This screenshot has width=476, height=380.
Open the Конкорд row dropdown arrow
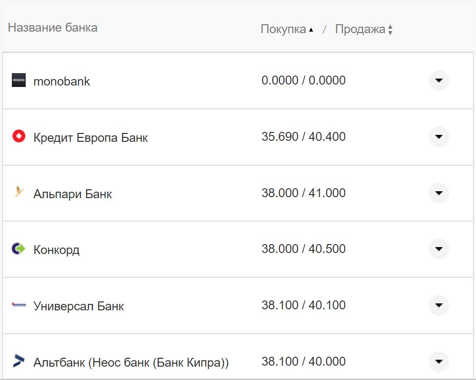coord(438,249)
